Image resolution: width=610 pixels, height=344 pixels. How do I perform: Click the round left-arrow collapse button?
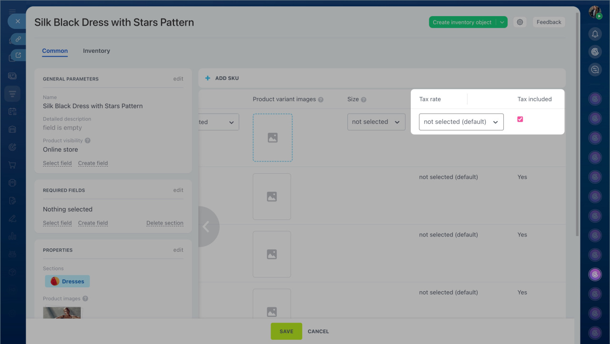click(x=207, y=226)
